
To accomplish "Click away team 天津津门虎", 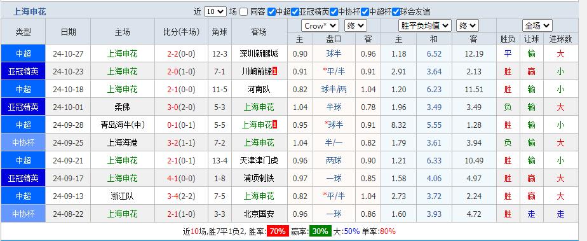I will click(259, 160).
